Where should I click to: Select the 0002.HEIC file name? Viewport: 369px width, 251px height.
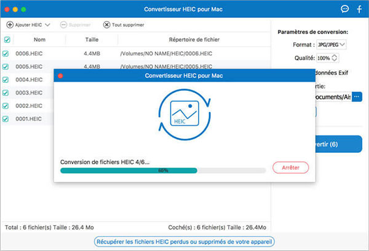29,106
